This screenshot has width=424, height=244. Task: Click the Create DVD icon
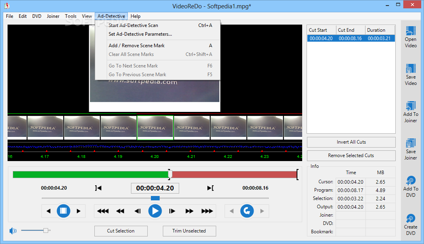[410, 219]
